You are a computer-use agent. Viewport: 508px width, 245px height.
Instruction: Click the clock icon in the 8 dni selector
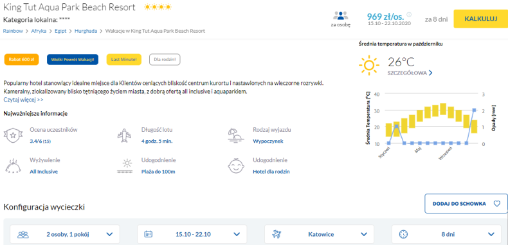coord(403,234)
